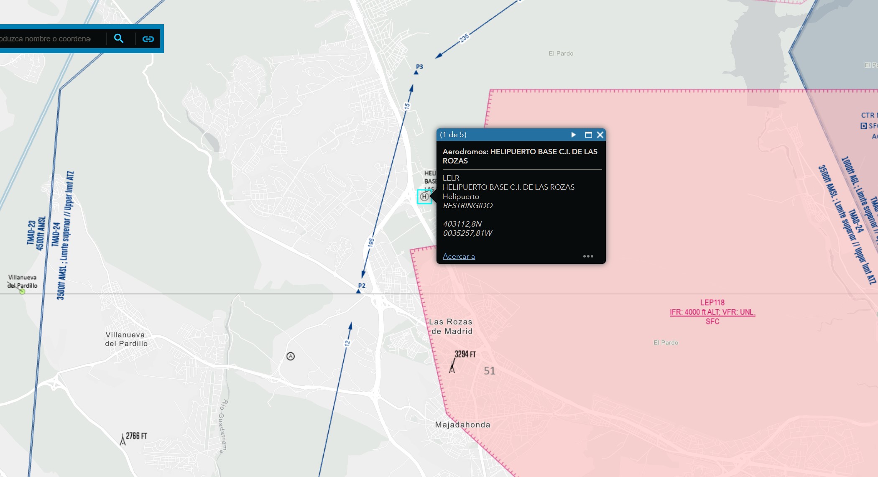
Task: Click the TMAD-23 4500ft AMSL label
Action: (36, 233)
